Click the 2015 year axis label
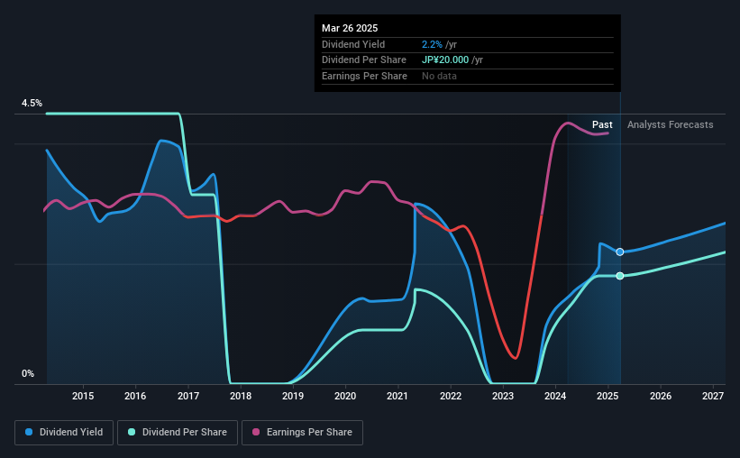This screenshot has height=458, width=740. pos(83,396)
